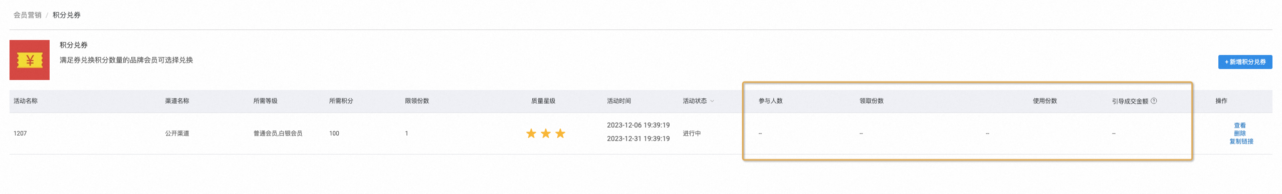1282x194 pixels.
Task: Click the 新增积分兑券 button
Action: click(x=1245, y=62)
